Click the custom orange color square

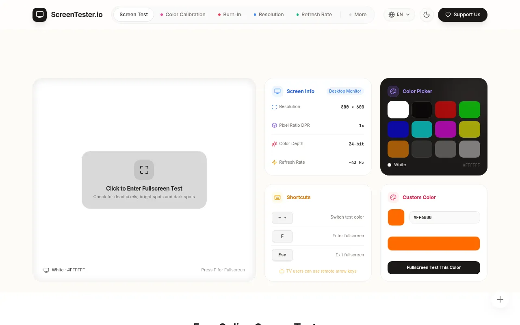[396, 217]
